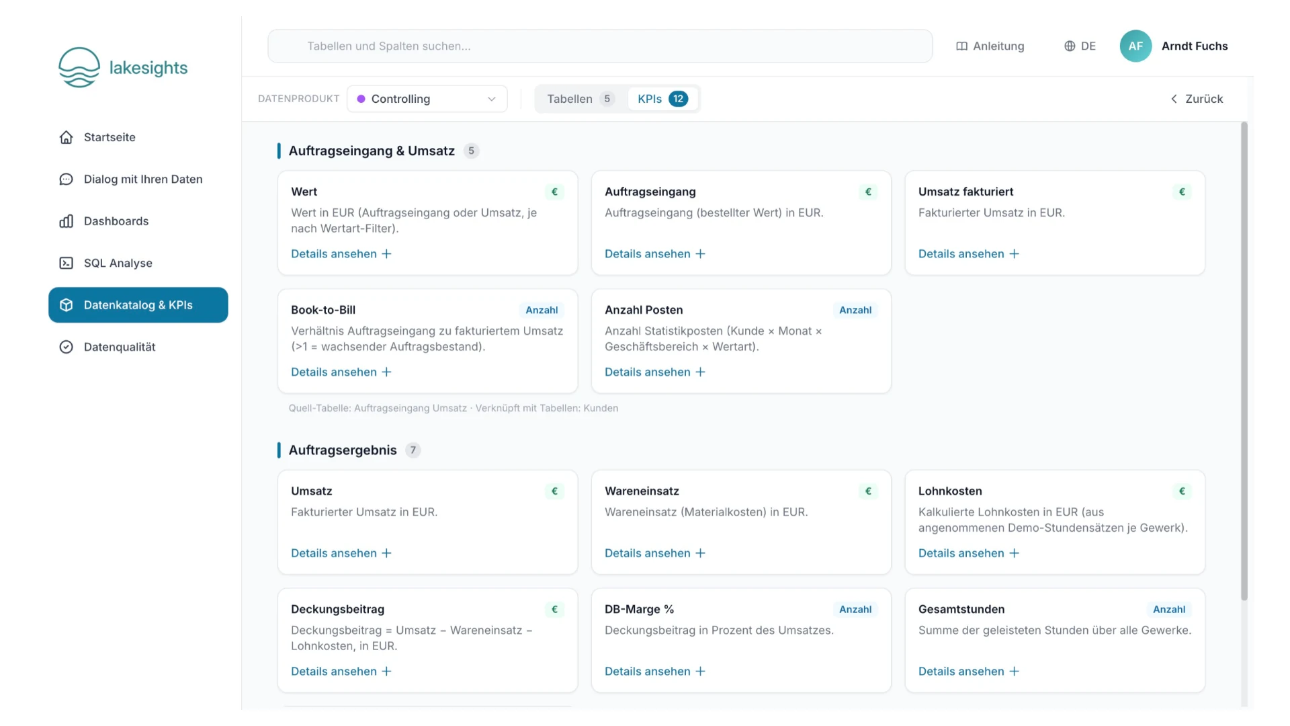
Task: Click the Quell-Tabelle Auftragseingang Umsatz note
Action: [454, 408]
